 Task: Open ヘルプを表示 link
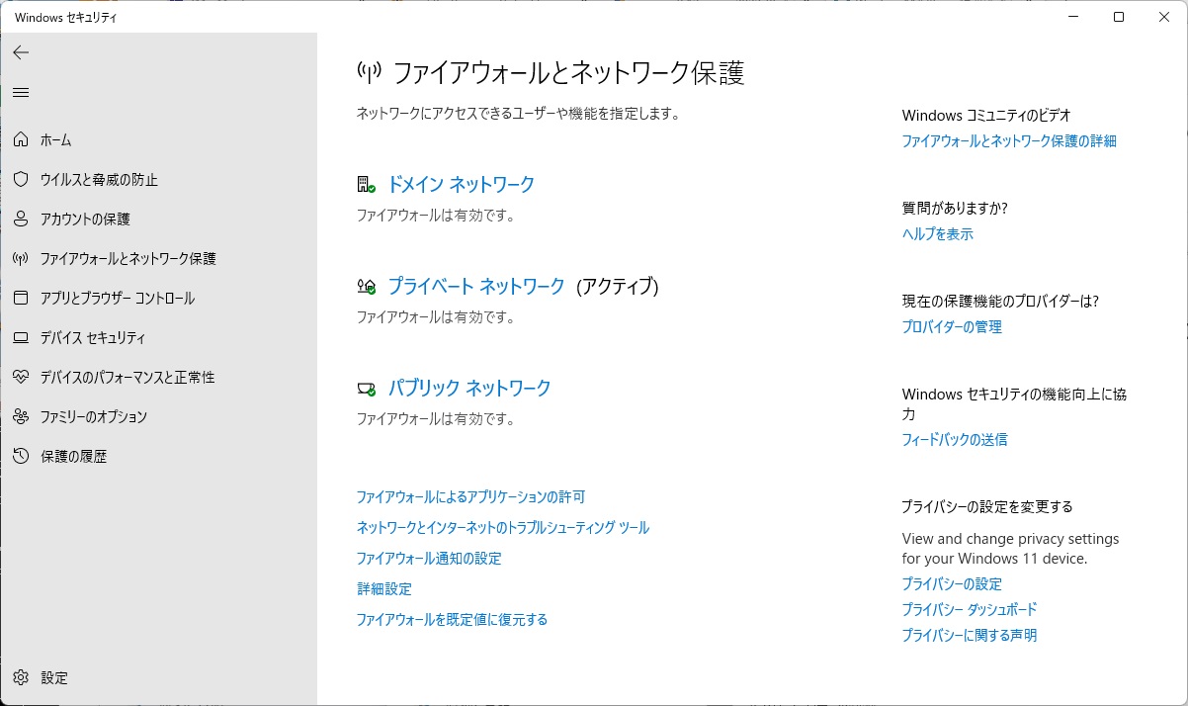[x=935, y=233]
